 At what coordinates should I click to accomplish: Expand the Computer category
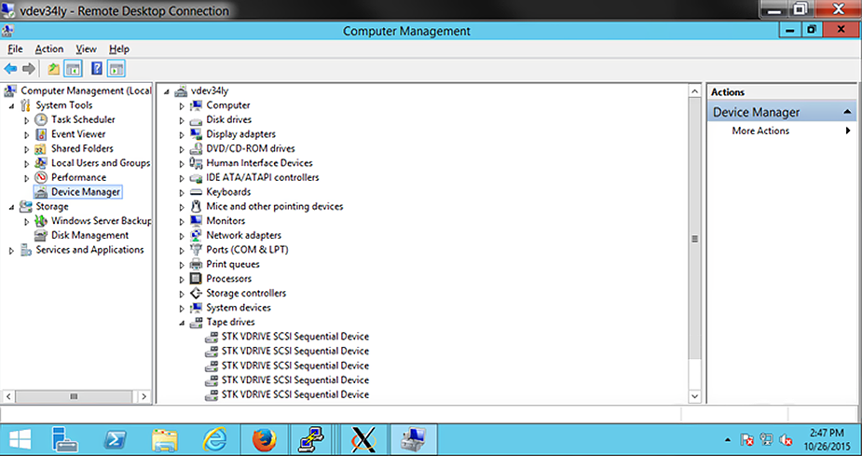tap(182, 105)
